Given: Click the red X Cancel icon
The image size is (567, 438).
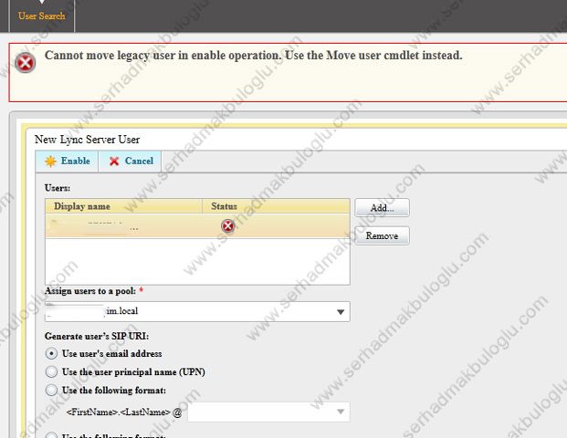Looking at the screenshot, I should pos(114,162).
